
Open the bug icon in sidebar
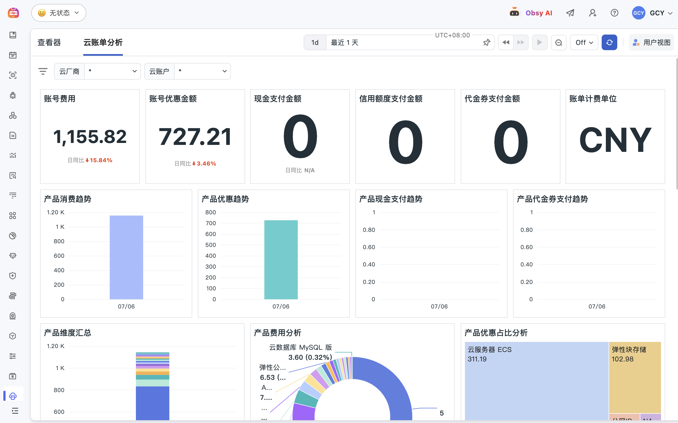click(x=13, y=95)
